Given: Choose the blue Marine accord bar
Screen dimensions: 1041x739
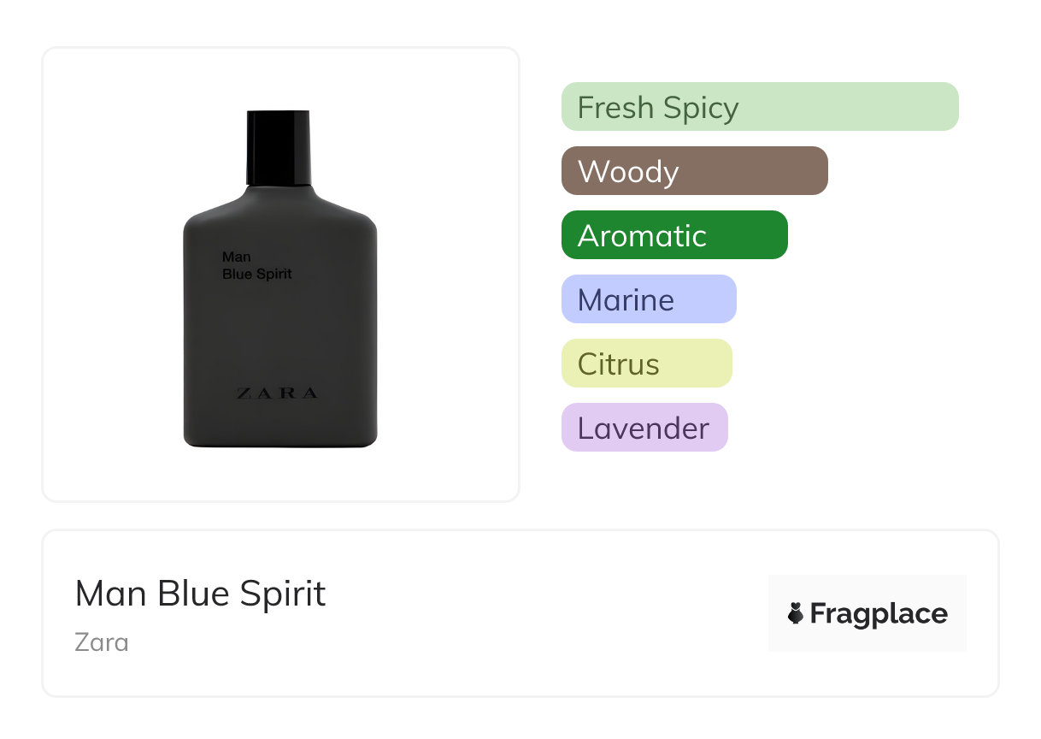Looking at the screenshot, I should pos(648,299).
